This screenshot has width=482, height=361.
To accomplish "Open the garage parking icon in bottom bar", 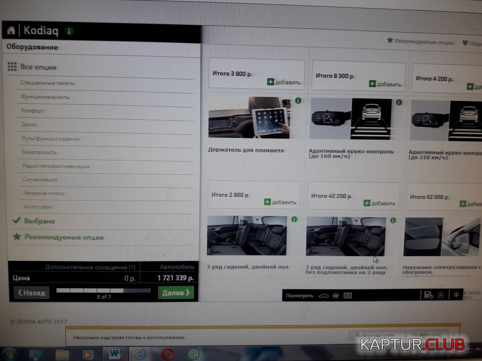I will click(x=441, y=295).
